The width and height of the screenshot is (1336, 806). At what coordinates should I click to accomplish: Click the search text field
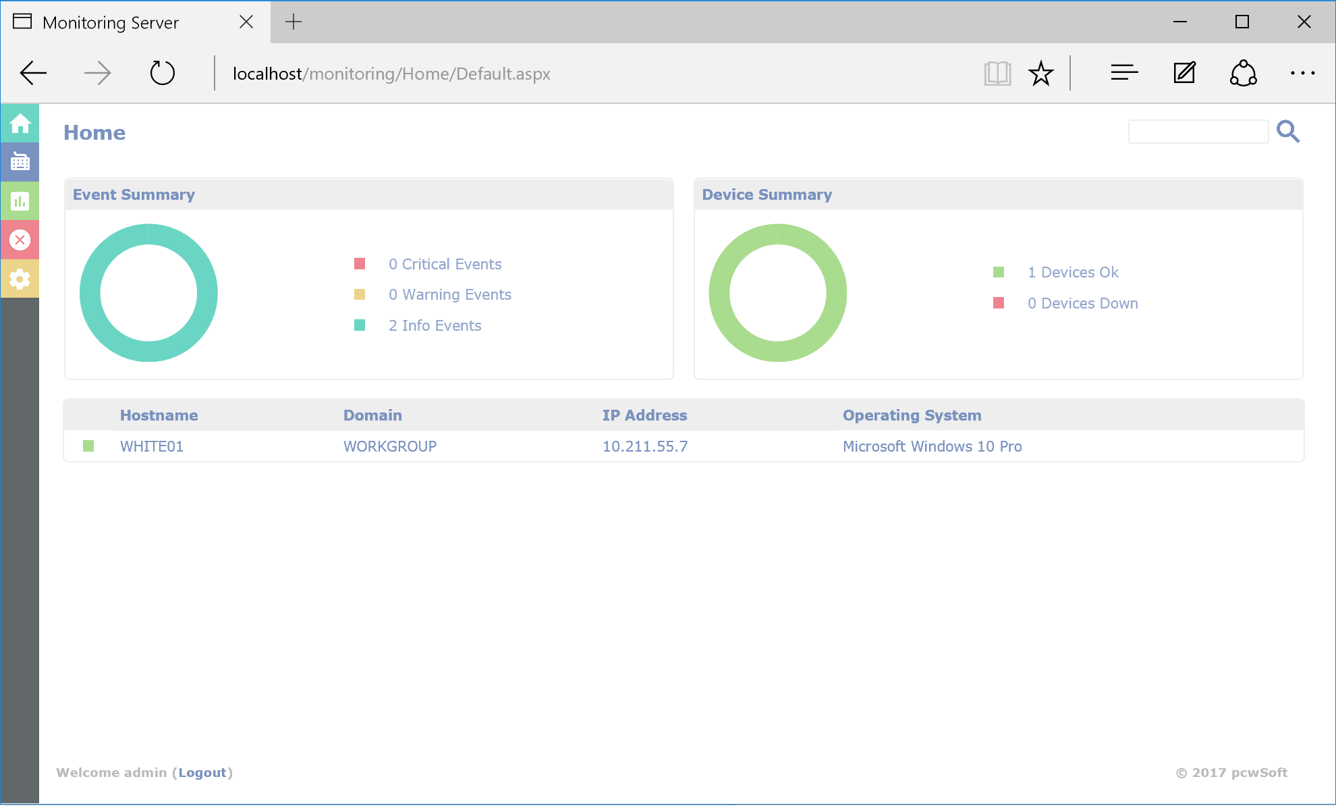point(1198,132)
